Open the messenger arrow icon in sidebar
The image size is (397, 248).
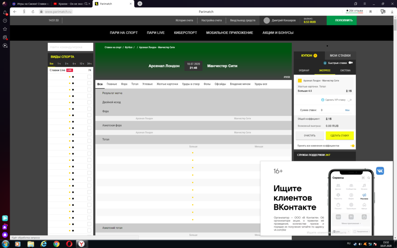pos(5,218)
